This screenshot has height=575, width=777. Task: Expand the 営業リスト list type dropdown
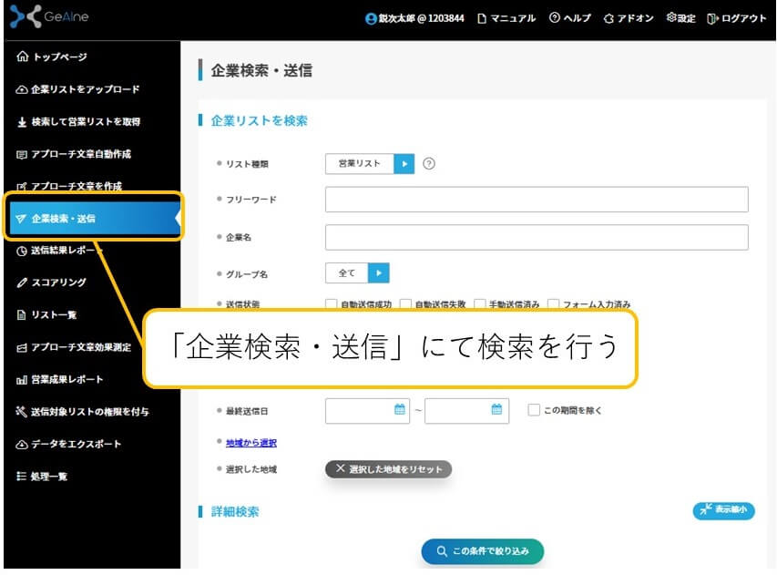coord(404,164)
